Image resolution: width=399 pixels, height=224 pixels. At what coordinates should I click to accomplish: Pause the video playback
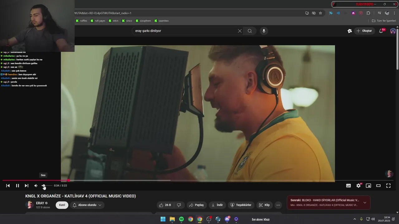17,186
